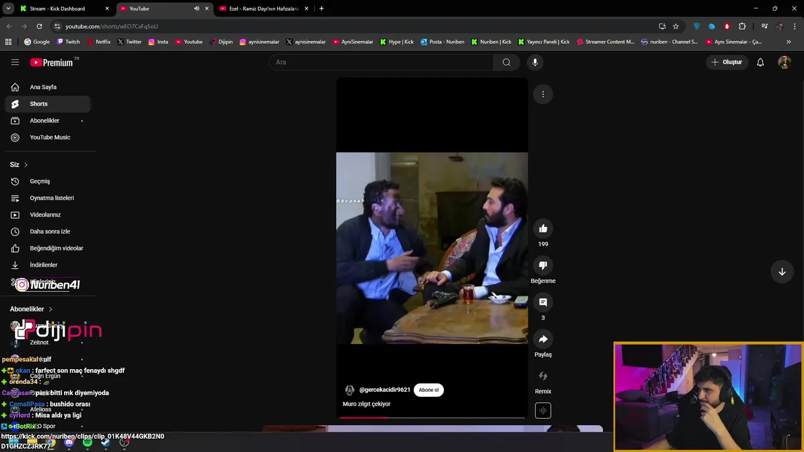Mute the YouTube tab audio icon
Screen dimensions: 804x452
tap(197, 9)
